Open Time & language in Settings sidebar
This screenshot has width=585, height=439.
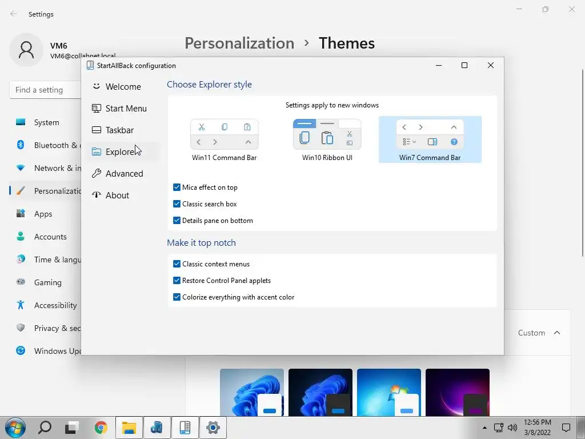coord(45,260)
